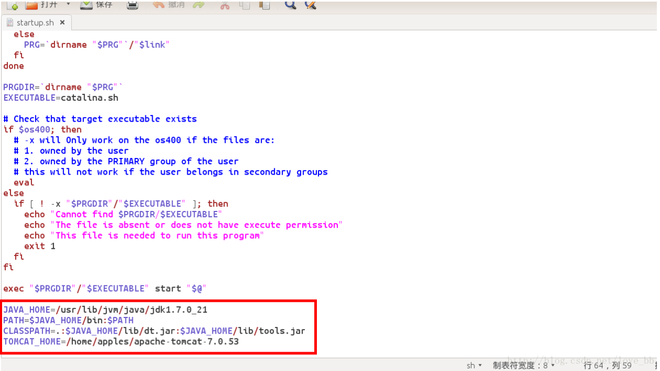Click the PRG=`dirname "$PRG"`/"$link" line
This screenshot has height=371, width=660.
pos(97,45)
